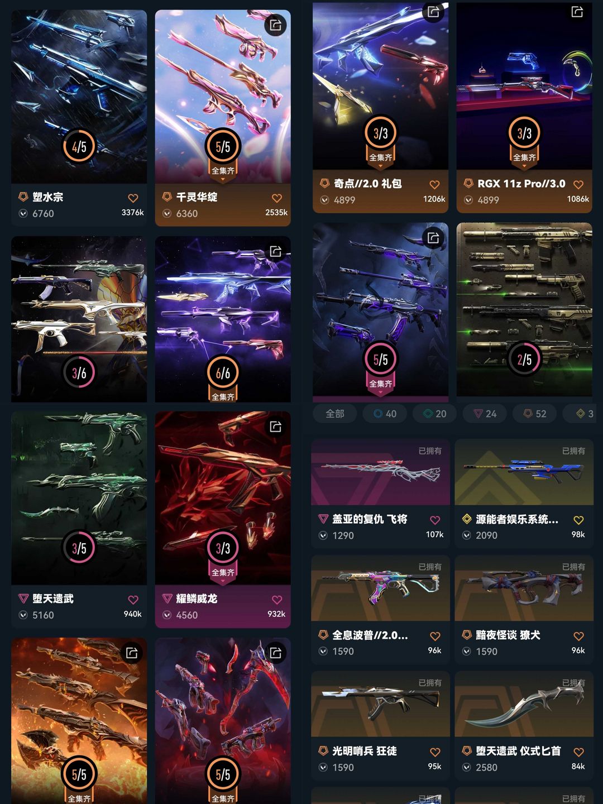View 堕天遗武 仪式匕首 knife thumbnail
Viewport: 603px width, 804px height.
[524, 704]
